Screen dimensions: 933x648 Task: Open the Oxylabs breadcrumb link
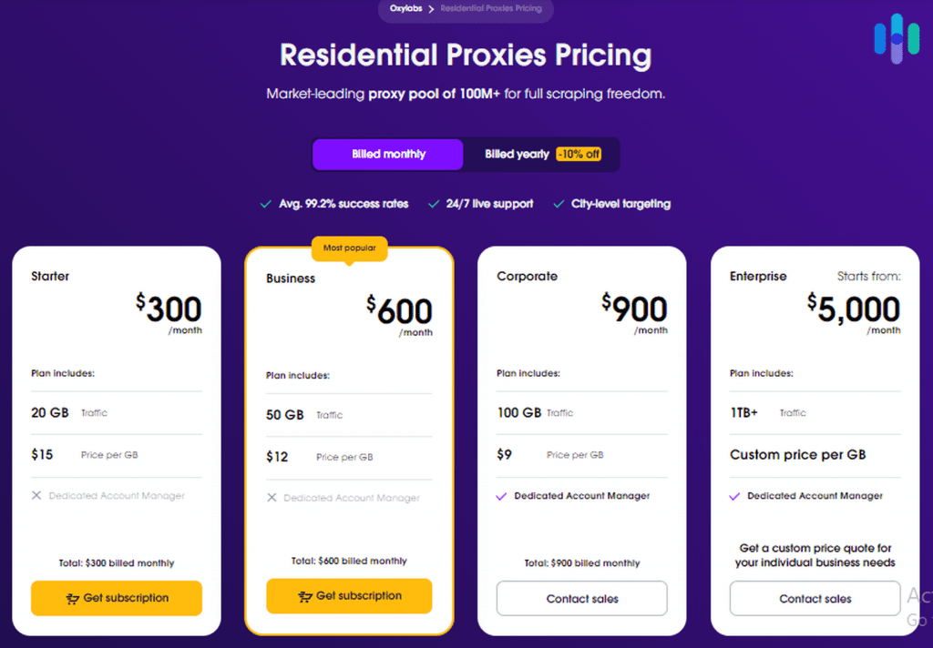(405, 8)
